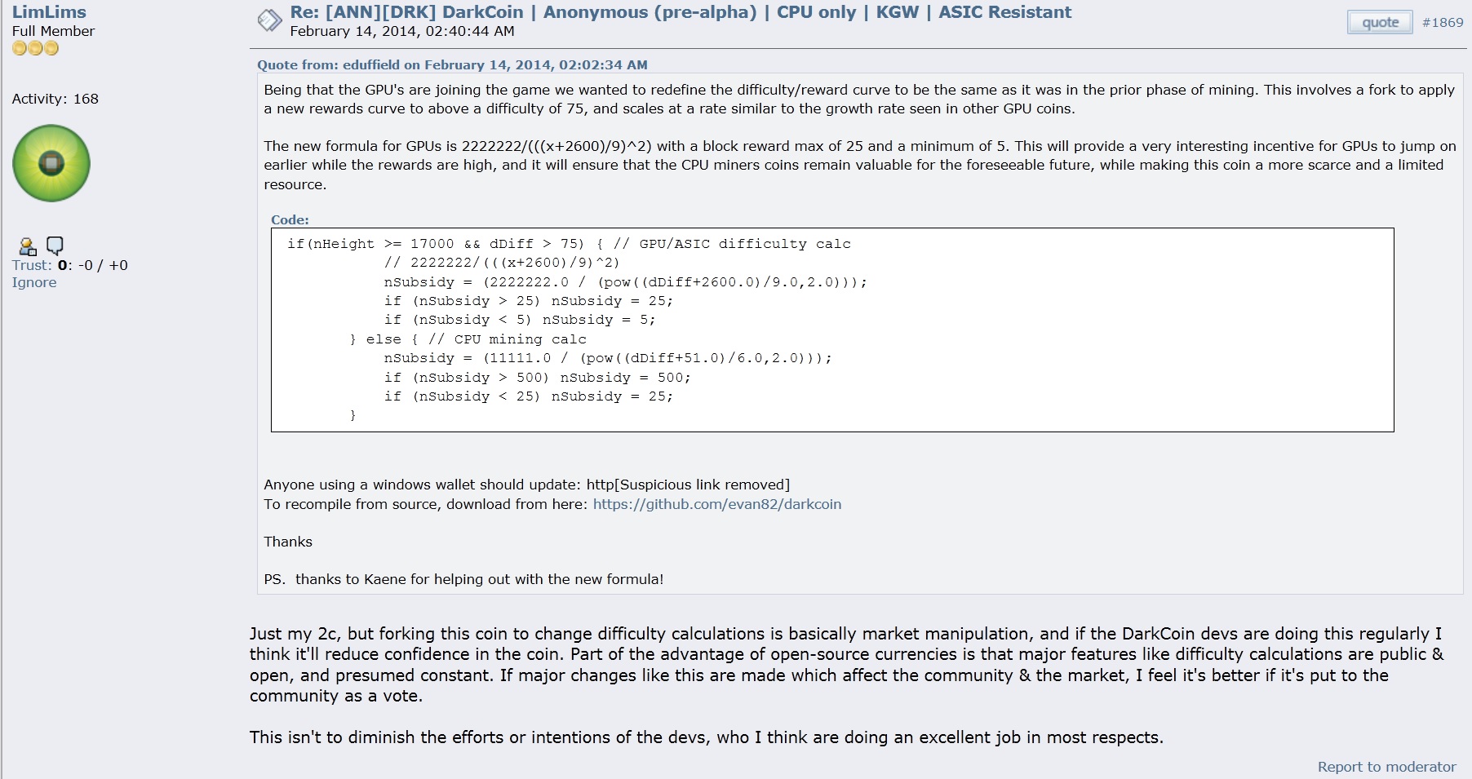Click the Full Member rank text
This screenshot has width=1472, height=779.
point(53,31)
